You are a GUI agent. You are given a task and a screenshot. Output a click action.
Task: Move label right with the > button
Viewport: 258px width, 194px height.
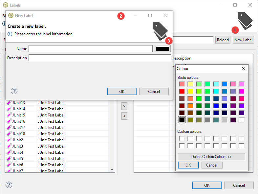point(124,106)
